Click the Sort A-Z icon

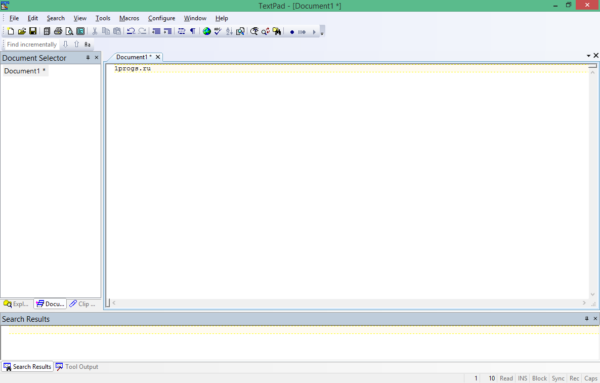(229, 31)
